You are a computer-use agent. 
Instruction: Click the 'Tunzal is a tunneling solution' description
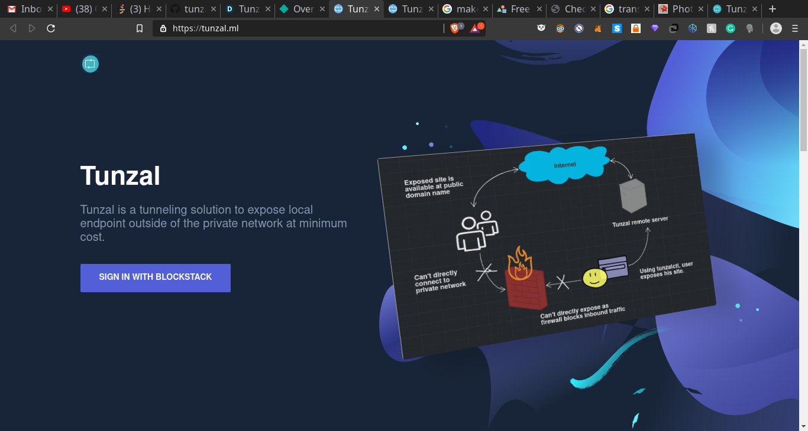[214, 223]
